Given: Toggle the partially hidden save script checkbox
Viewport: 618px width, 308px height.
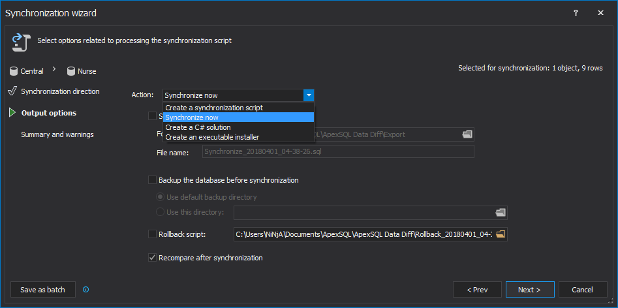Looking at the screenshot, I should coord(152,115).
